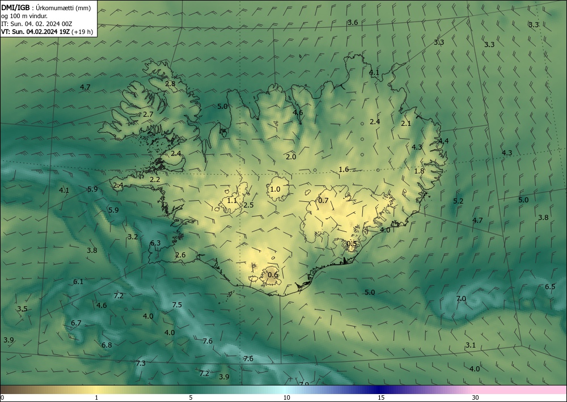The image size is (567, 402).
Task: Click the 'og 100 m vindur.' caption line
Action: click(x=24, y=16)
